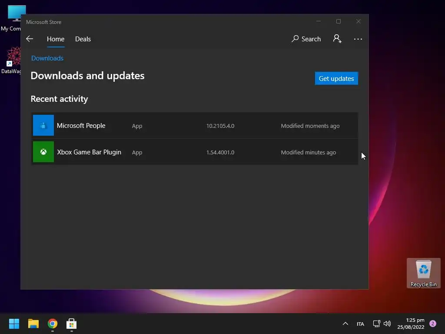This screenshot has height=334, width=445.
Task: Launch File Explorer from taskbar
Action: [x=33, y=324]
